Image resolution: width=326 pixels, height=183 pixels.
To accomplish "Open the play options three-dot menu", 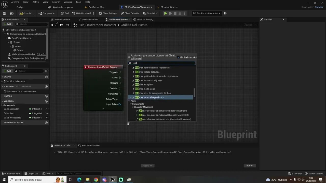I will pos(185,13).
